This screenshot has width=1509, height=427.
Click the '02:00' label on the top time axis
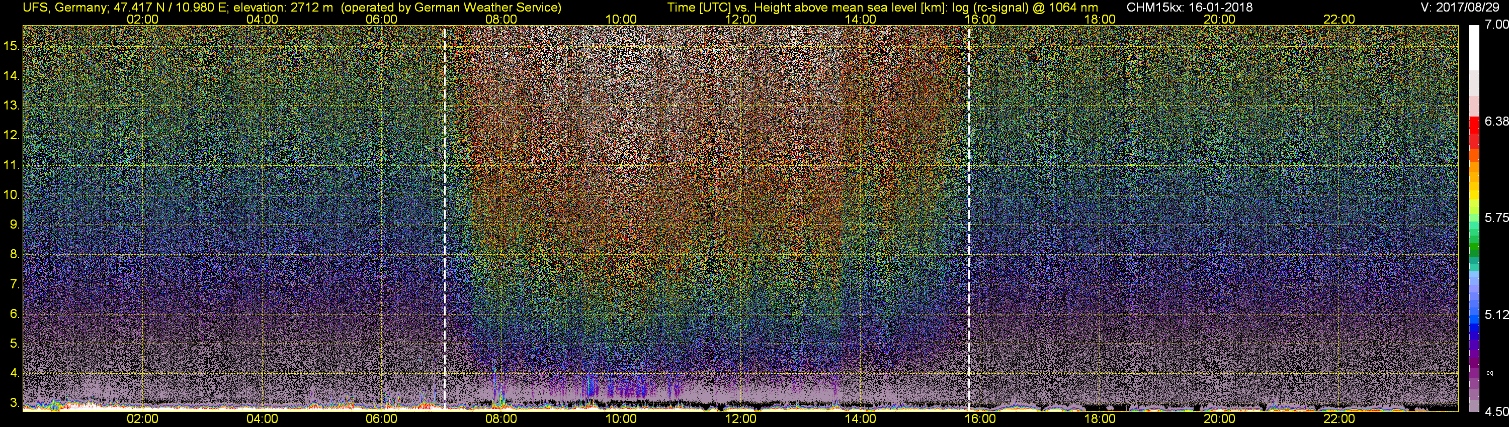tap(142, 19)
